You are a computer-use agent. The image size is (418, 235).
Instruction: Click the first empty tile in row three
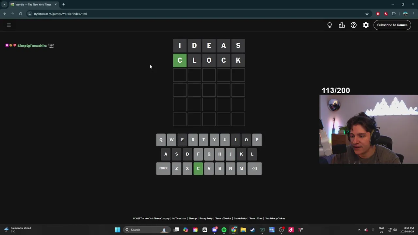[180, 75]
